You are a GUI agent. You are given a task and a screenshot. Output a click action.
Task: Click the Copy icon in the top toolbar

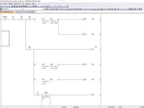[x=2, y=6]
